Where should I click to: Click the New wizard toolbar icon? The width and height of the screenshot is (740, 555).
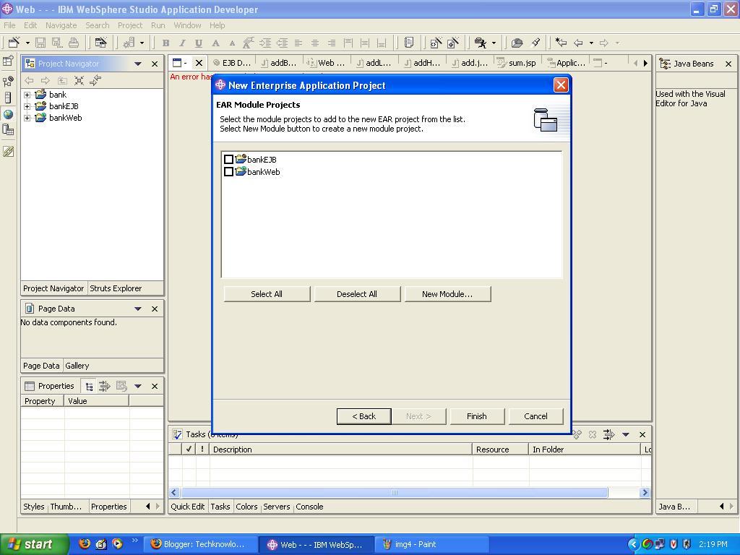(14, 43)
